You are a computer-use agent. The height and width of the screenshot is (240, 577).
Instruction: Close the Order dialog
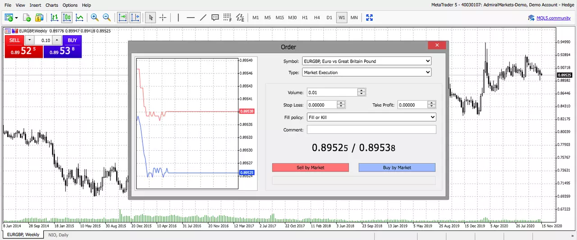pyautogui.click(x=437, y=46)
